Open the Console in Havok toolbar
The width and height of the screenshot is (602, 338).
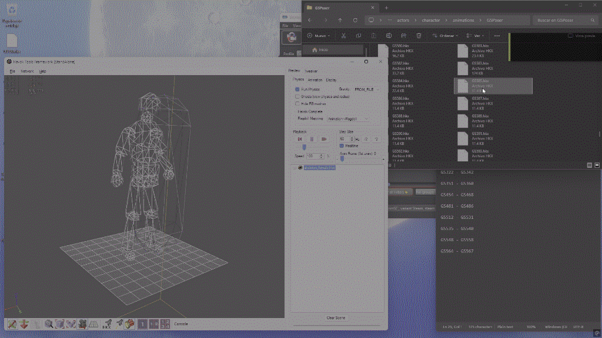(x=181, y=324)
